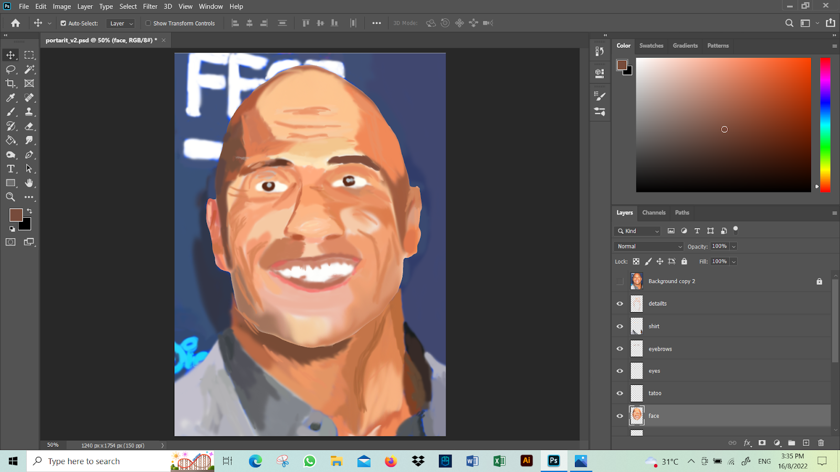Open the Auto-Select Layer dropdown
Image resolution: width=840 pixels, height=472 pixels.
pyautogui.click(x=121, y=24)
